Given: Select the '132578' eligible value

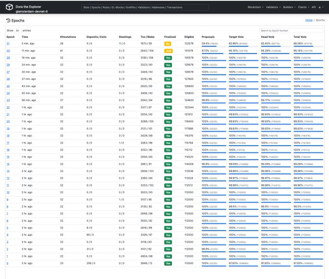Looking at the screenshot, I should [189, 43].
